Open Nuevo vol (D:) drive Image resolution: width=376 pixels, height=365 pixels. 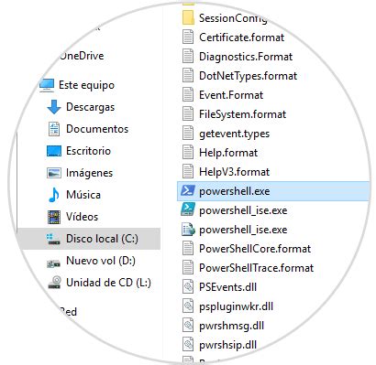point(101,261)
